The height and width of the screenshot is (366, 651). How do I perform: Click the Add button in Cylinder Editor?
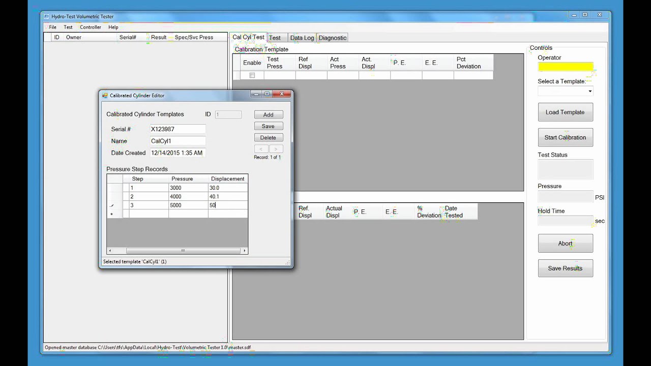pos(269,115)
